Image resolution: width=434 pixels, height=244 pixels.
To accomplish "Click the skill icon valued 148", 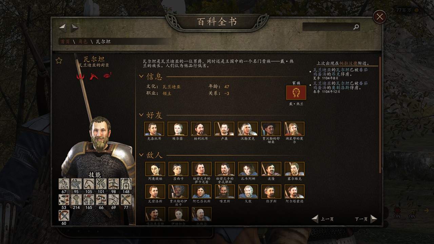I will 126,184.
